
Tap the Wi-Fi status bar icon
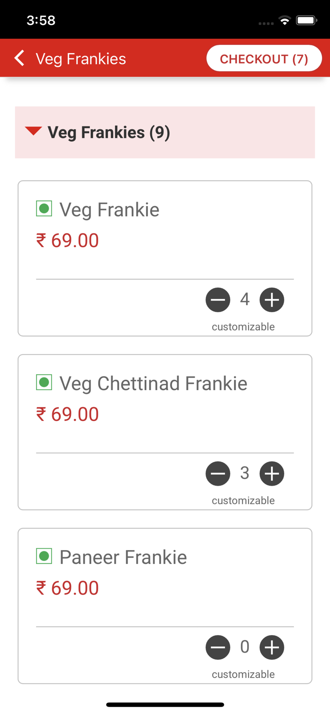click(285, 20)
